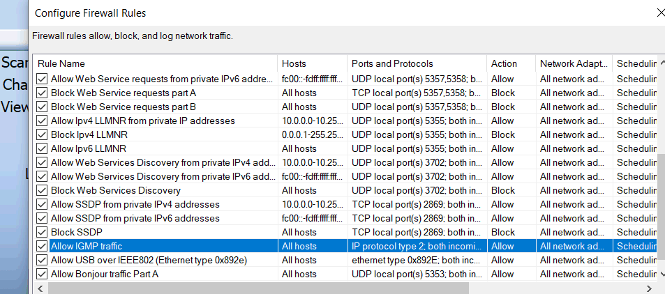This screenshot has width=665, height=294.
Task: Click the Network Adapter column header
Action: click(x=573, y=63)
